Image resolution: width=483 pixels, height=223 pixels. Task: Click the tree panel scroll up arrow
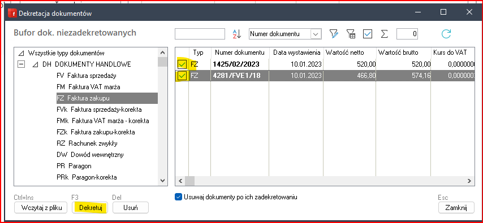coord(163,53)
